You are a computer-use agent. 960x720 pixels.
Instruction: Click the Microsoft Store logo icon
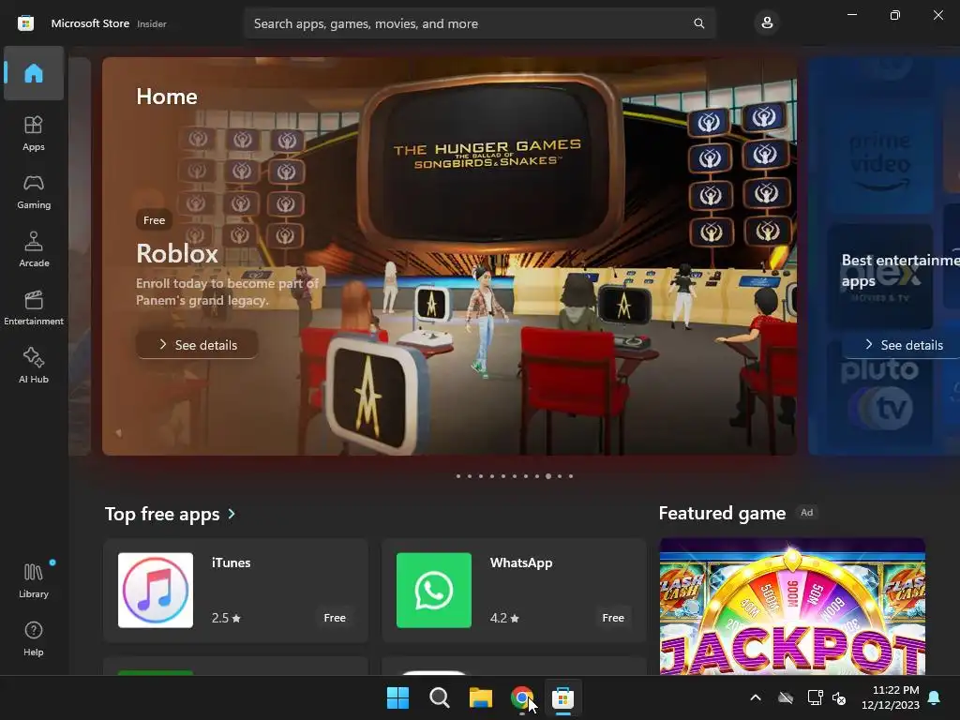(25, 23)
